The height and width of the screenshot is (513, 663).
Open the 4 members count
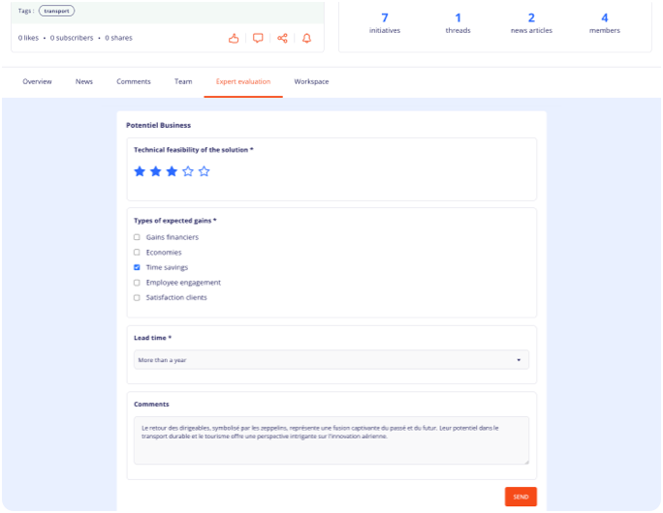(605, 23)
